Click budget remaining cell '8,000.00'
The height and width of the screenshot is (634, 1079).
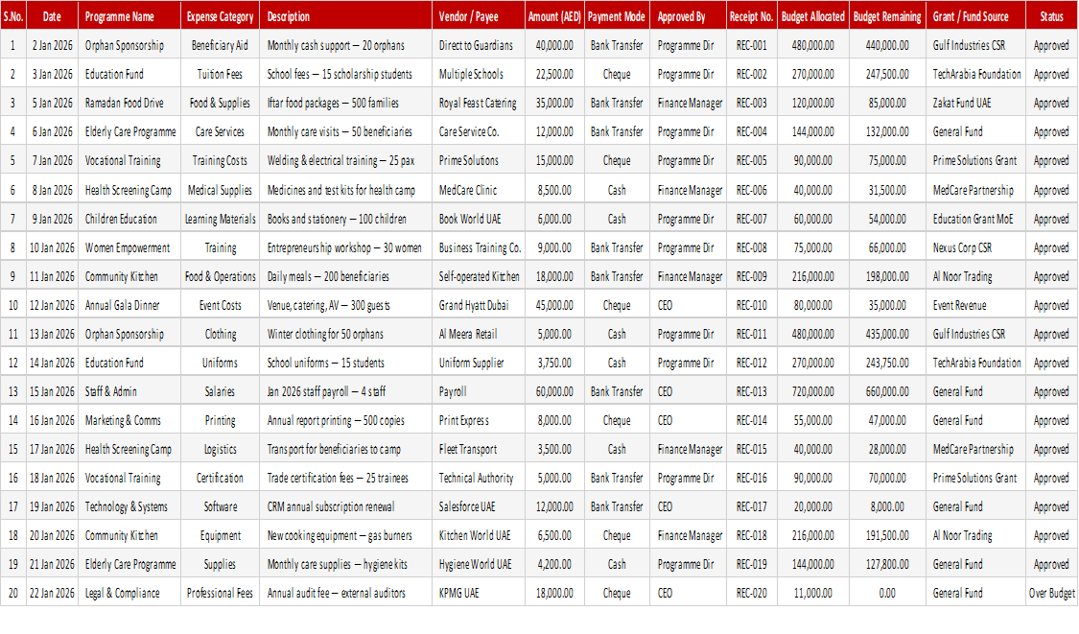coord(887,506)
